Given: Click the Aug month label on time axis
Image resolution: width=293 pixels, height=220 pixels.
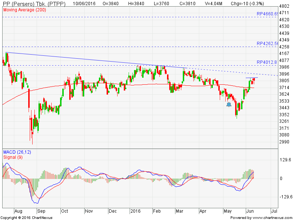Looking at the screenshot, I should coord(18,211).
